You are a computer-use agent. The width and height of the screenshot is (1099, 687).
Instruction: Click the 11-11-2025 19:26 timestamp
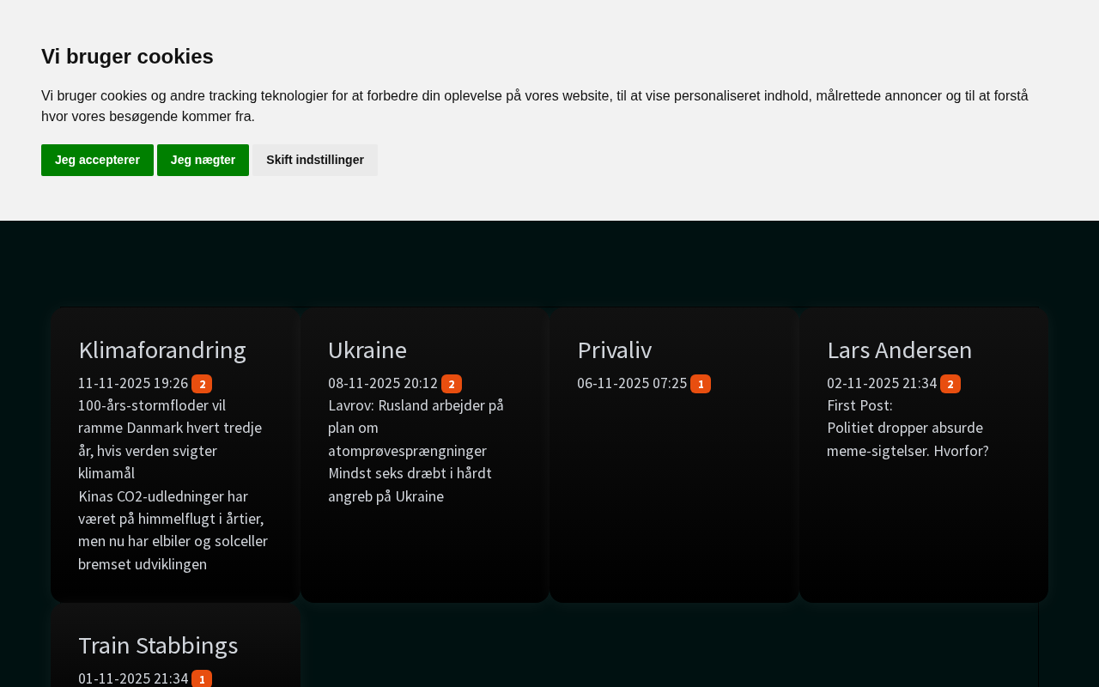[x=133, y=383]
